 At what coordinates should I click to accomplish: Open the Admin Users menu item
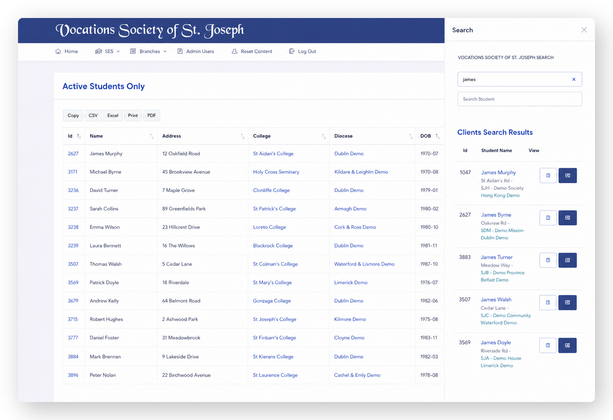click(196, 51)
